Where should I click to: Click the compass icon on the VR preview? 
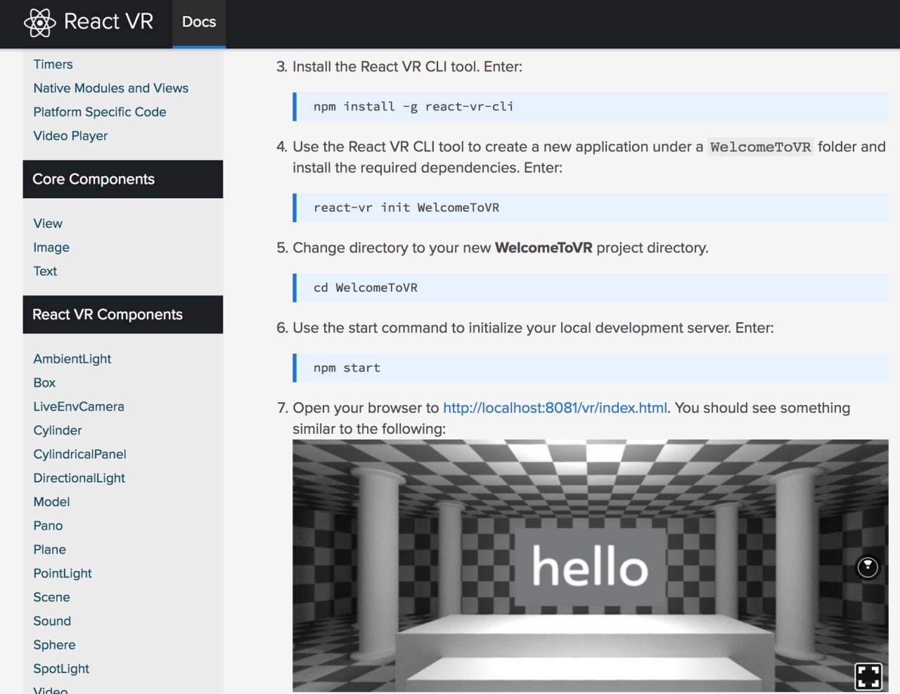[x=868, y=567]
